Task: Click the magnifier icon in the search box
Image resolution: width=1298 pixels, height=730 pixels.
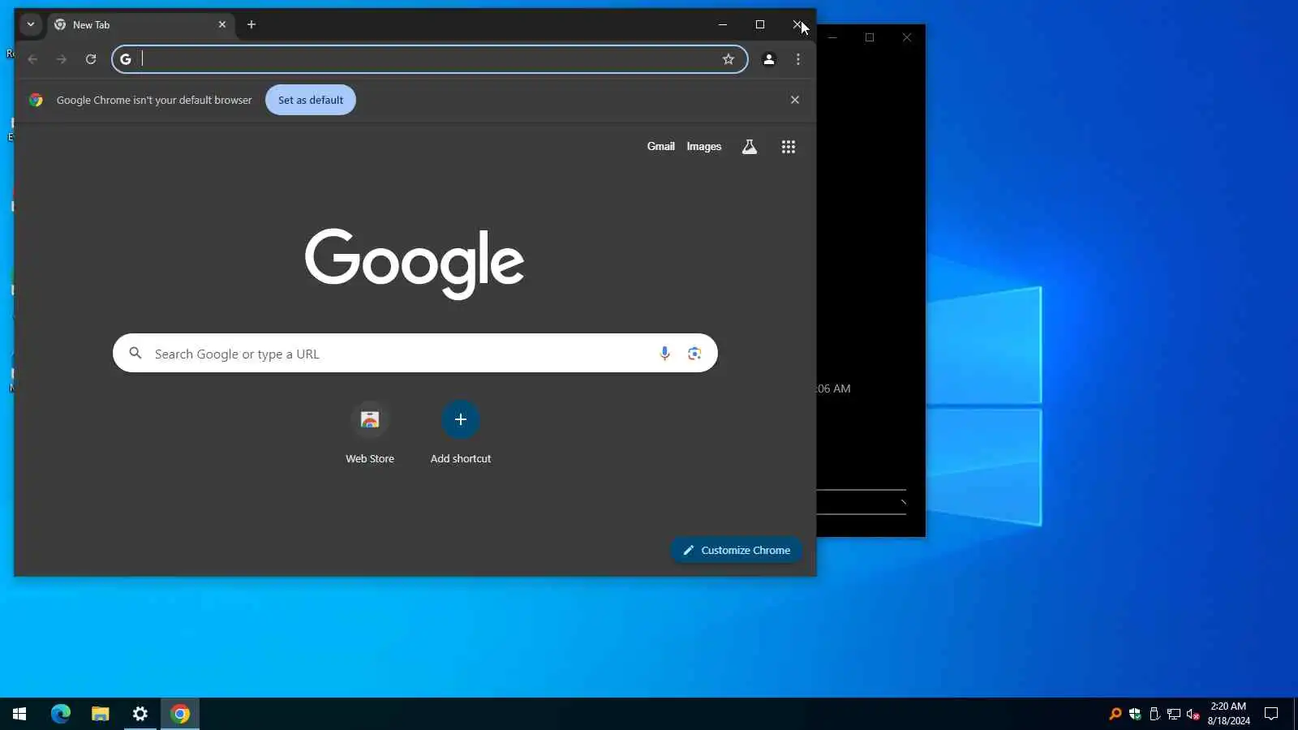Action: [135, 354]
